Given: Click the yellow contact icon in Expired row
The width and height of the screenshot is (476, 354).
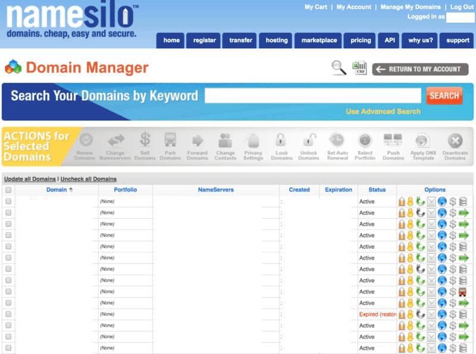Looking at the screenshot, I should 410,314.
